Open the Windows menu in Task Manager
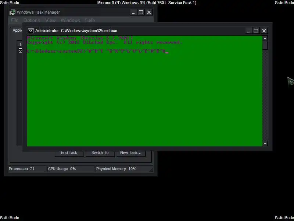This screenshot has width=294, height=221. click(70, 20)
